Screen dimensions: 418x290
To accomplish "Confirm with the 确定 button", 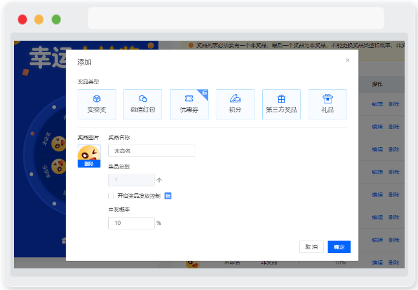I will click(339, 247).
